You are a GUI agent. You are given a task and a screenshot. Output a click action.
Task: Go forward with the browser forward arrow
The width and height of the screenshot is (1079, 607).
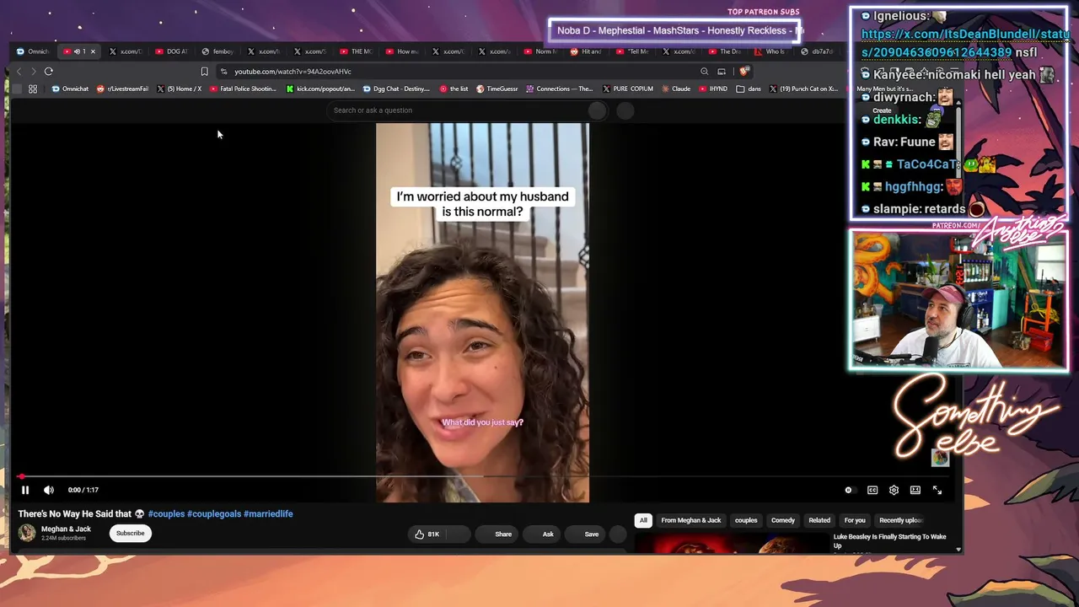[33, 72]
